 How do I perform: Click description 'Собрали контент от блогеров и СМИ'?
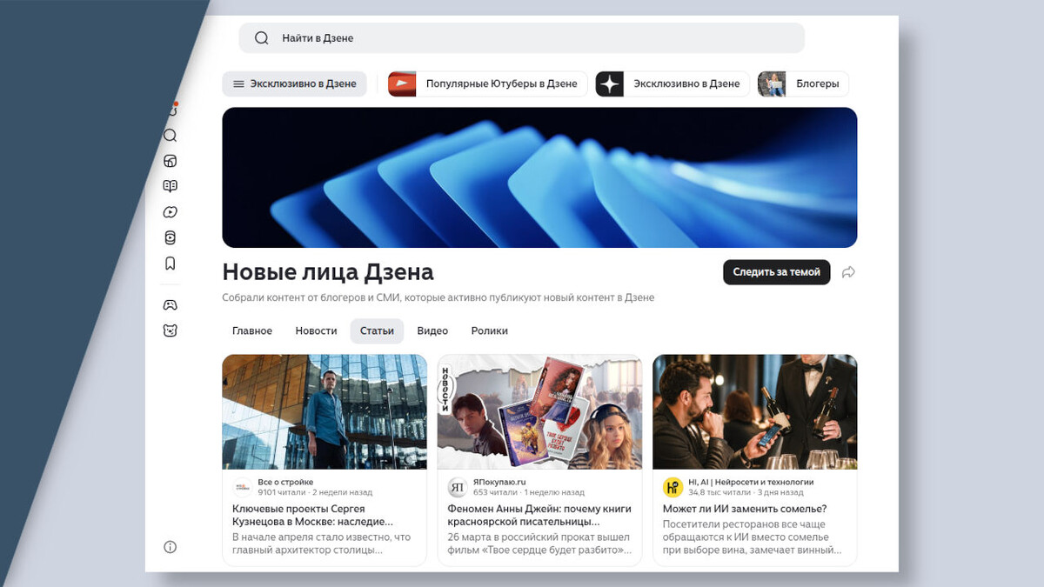click(438, 297)
